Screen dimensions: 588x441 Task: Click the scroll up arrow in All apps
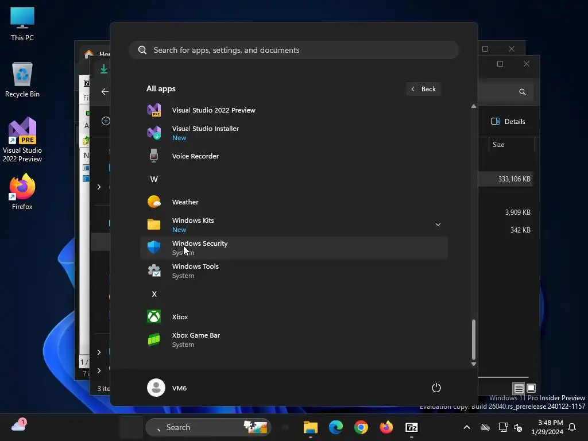coord(474,106)
